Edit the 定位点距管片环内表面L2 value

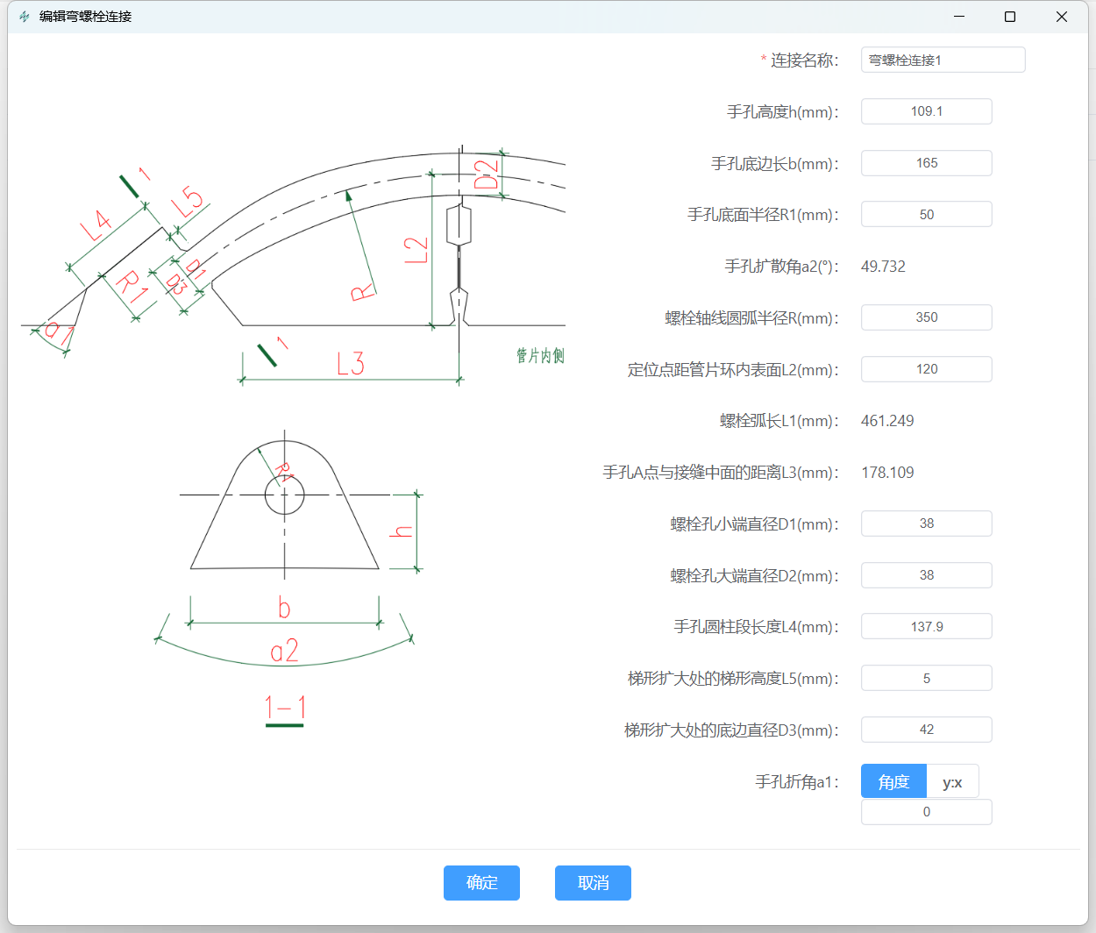(x=926, y=369)
